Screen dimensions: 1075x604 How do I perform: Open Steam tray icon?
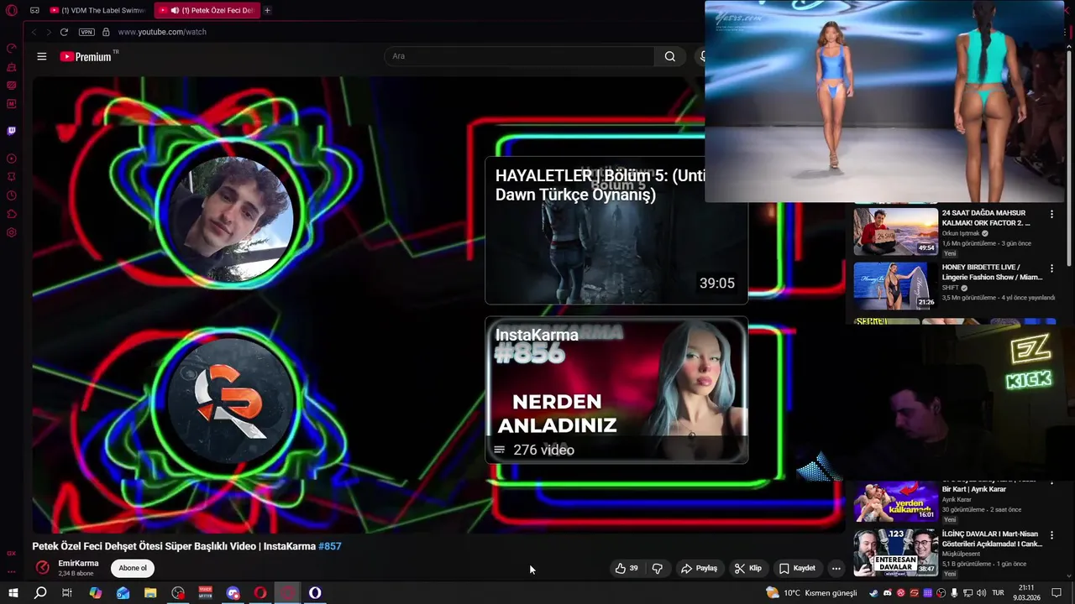[873, 593]
